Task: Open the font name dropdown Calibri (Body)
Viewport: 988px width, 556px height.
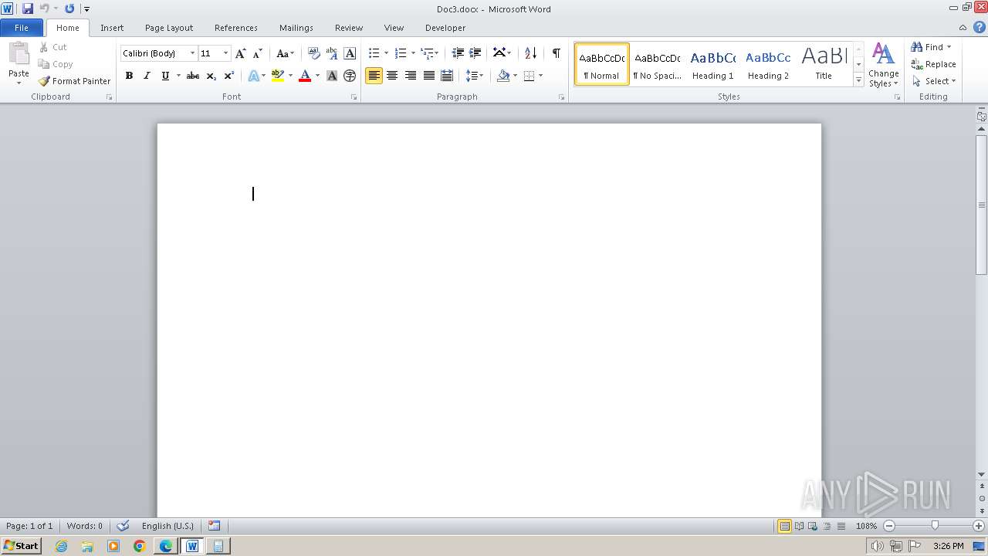Action: 192,53
